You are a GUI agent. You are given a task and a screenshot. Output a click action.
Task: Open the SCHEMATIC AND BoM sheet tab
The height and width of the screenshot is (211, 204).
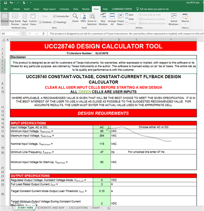point(50,208)
